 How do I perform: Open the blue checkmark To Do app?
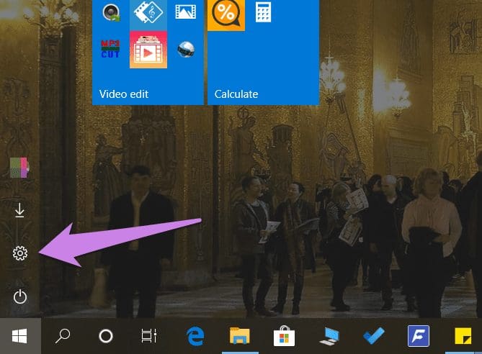(x=374, y=335)
